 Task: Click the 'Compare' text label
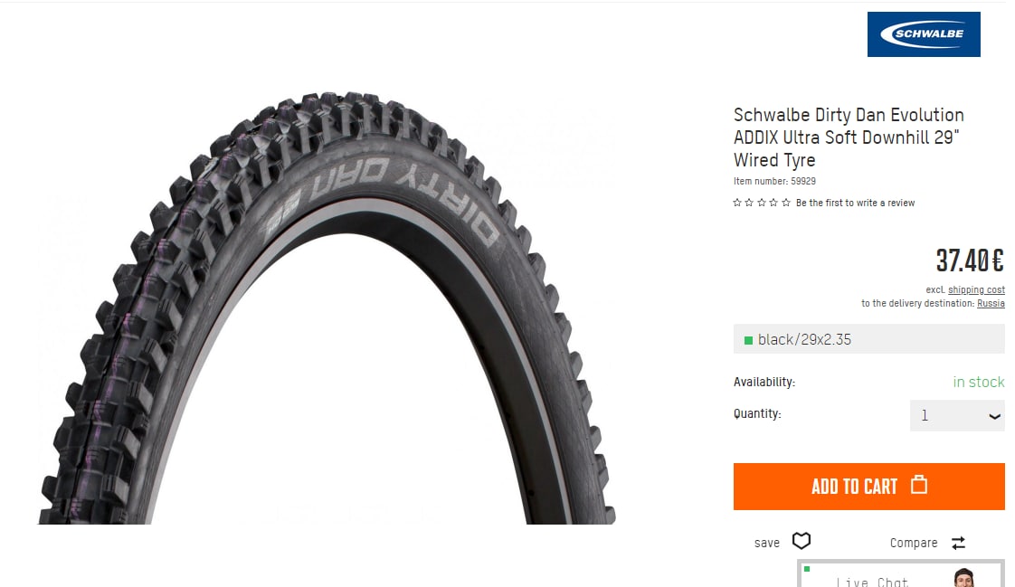[x=914, y=543]
